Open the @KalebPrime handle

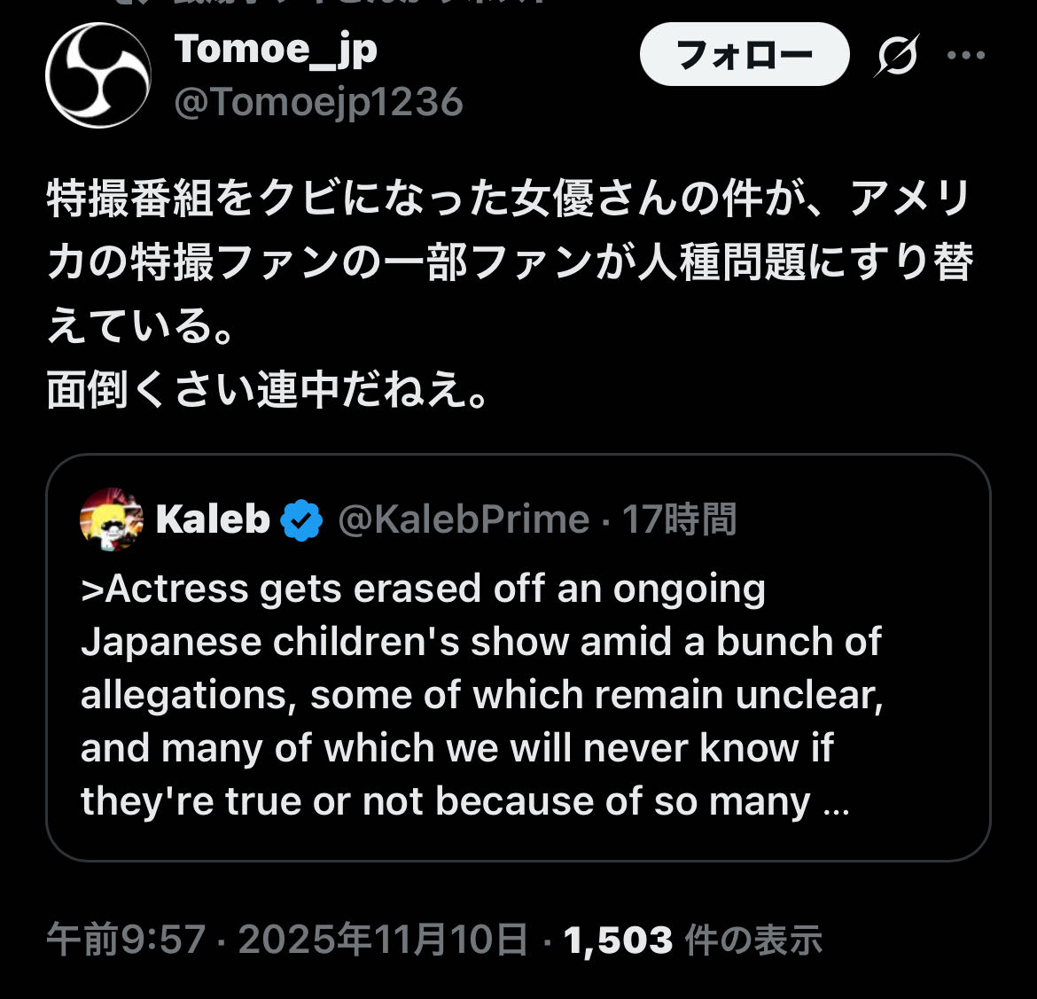tap(464, 519)
